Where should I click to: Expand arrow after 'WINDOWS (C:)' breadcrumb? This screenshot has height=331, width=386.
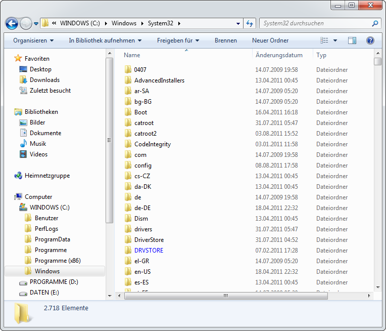pyautogui.click(x=106, y=23)
